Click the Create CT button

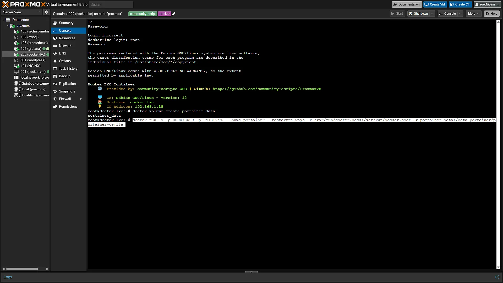(x=460, y=4)
